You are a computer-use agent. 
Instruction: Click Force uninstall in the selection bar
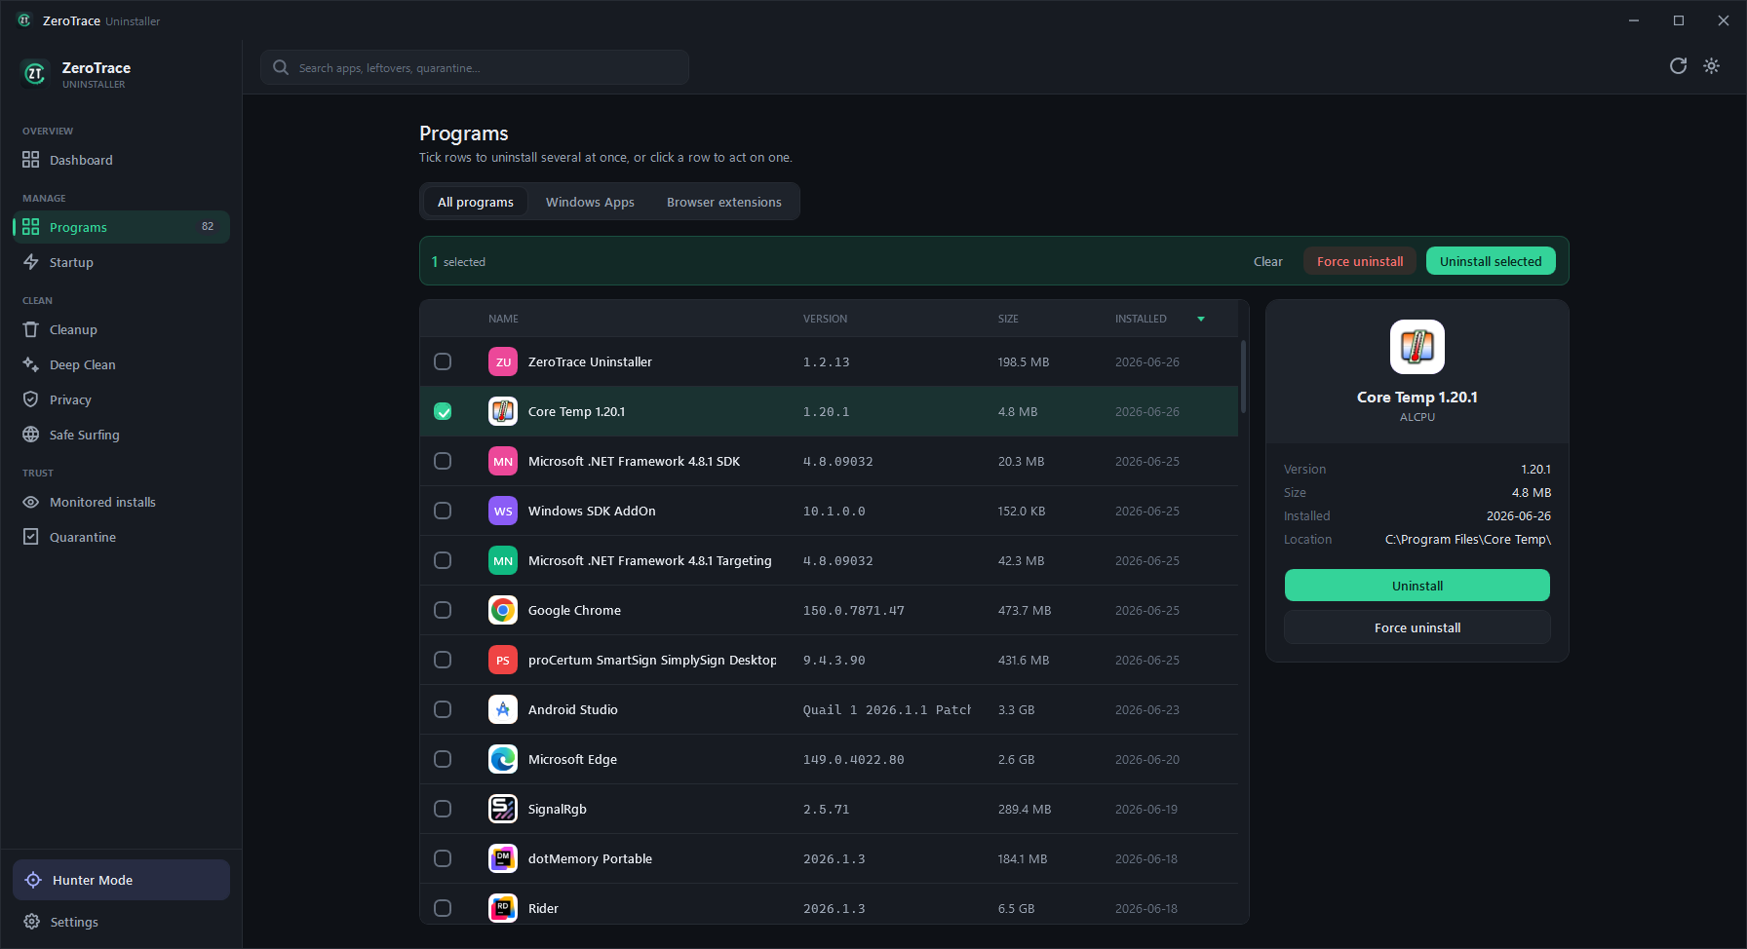click(x=1360, y=261)
